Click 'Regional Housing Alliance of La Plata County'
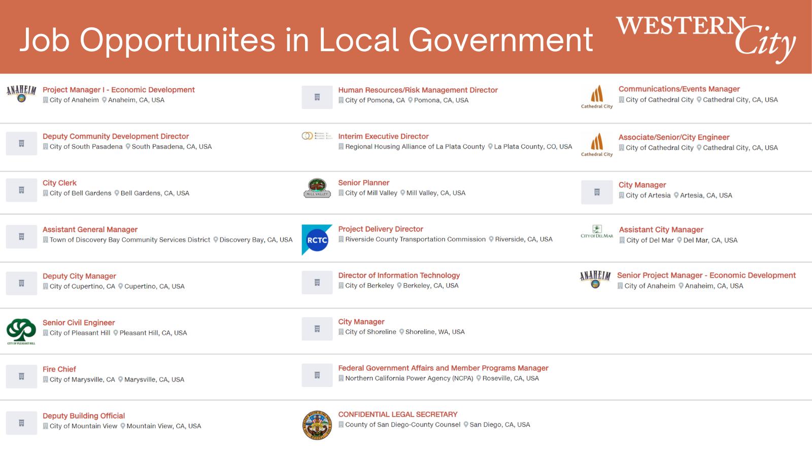Screen dimensions: 812x456 point(415,146)
